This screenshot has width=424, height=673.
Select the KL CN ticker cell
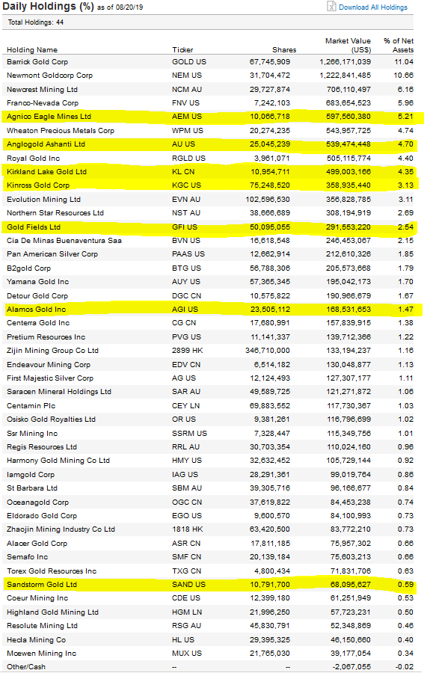183,172
